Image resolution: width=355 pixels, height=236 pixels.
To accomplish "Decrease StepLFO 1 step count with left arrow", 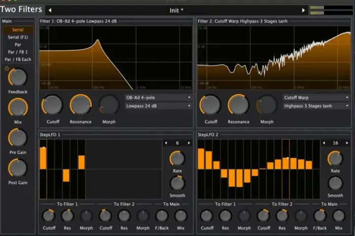I will 166,143.
